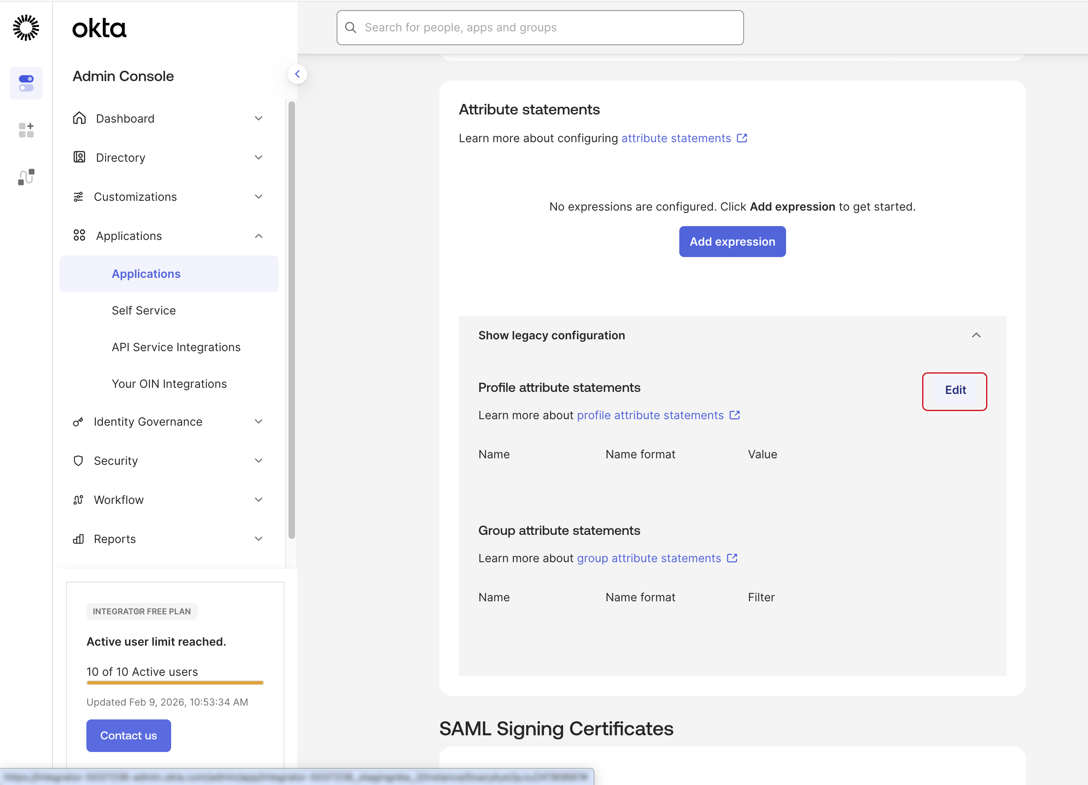
Task: Open Your OIN Integrations submenu item
Action: coord(169,384)
